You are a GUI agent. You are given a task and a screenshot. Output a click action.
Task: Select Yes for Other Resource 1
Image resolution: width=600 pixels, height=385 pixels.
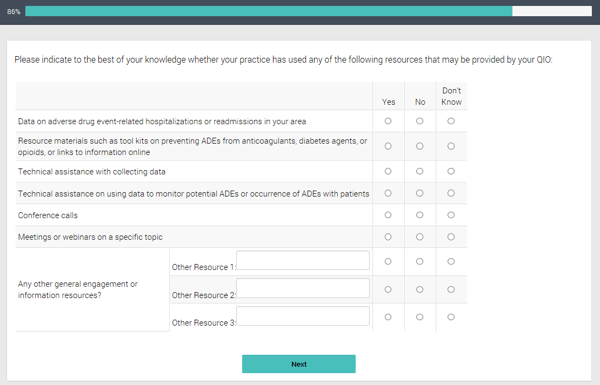point(388,262)
